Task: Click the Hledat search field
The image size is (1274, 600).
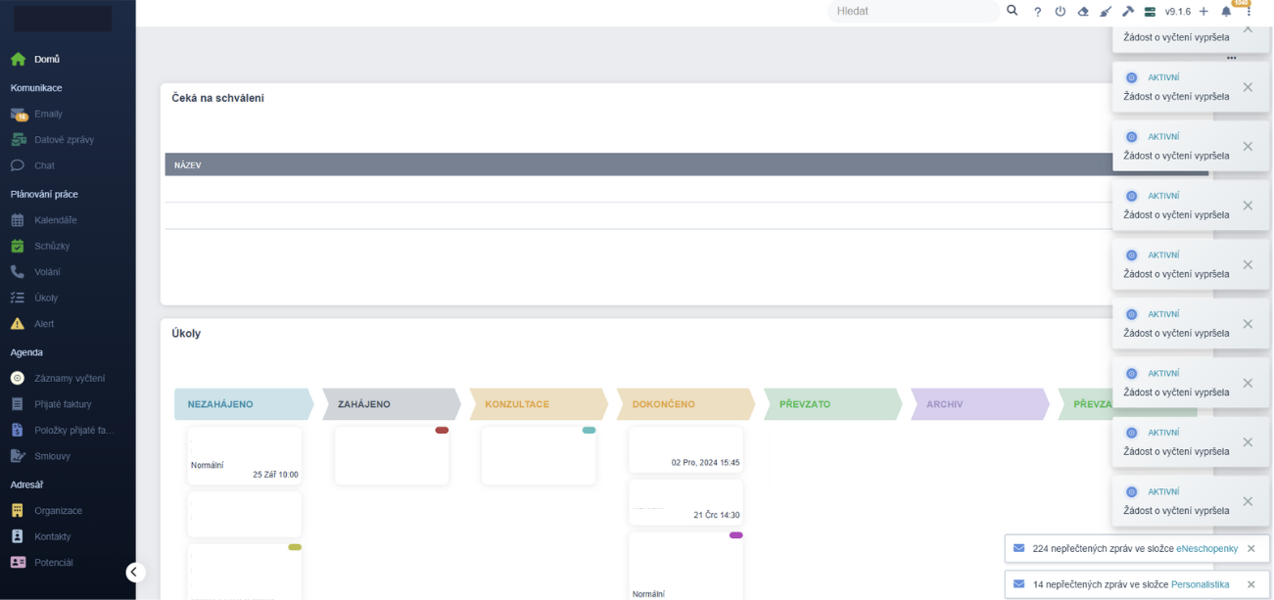Action: 911,12
